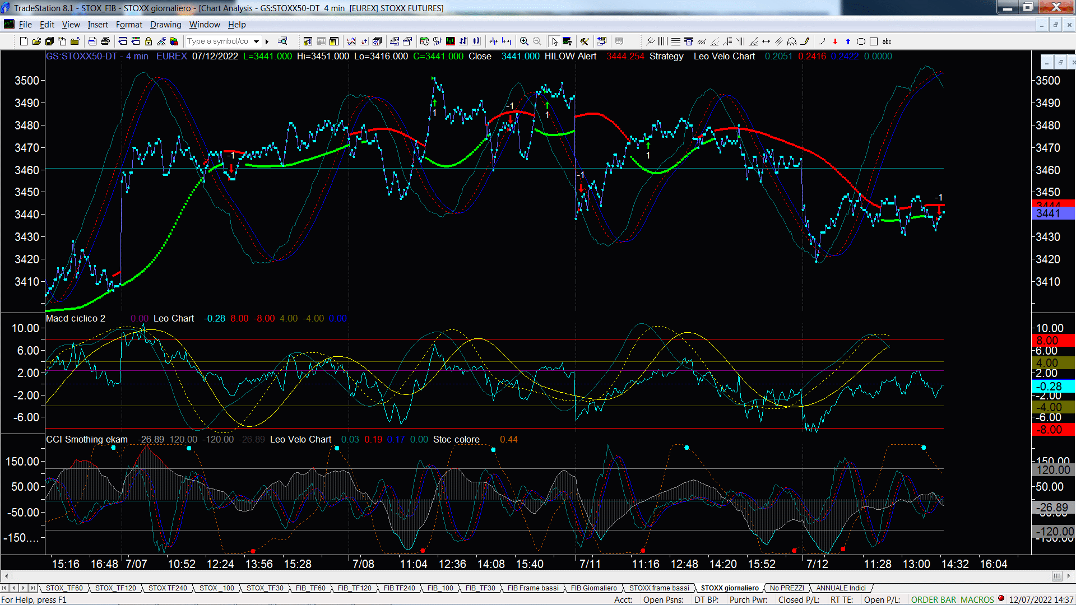The image size is (1076, 605).
Task: Select the chart Text tool icon
Action: pos(567,41)
